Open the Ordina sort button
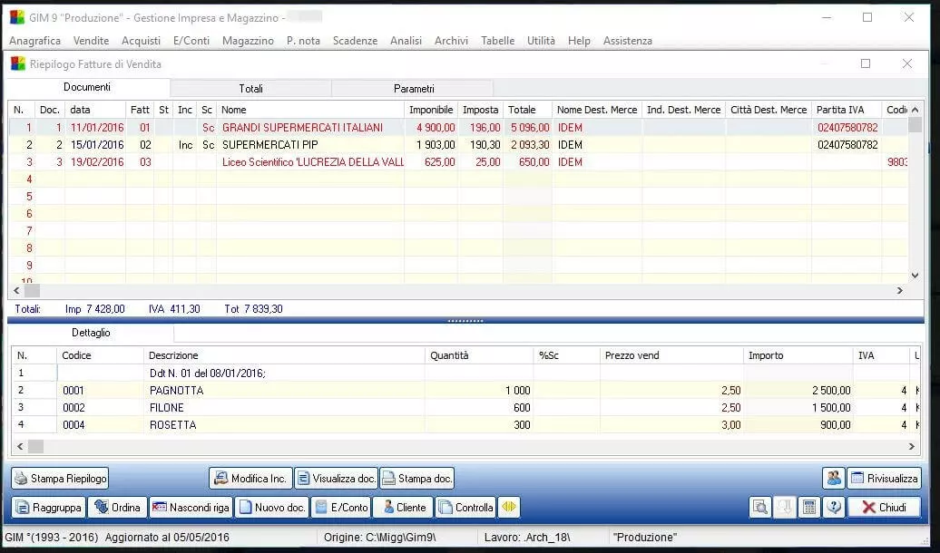 click(116, 507)
